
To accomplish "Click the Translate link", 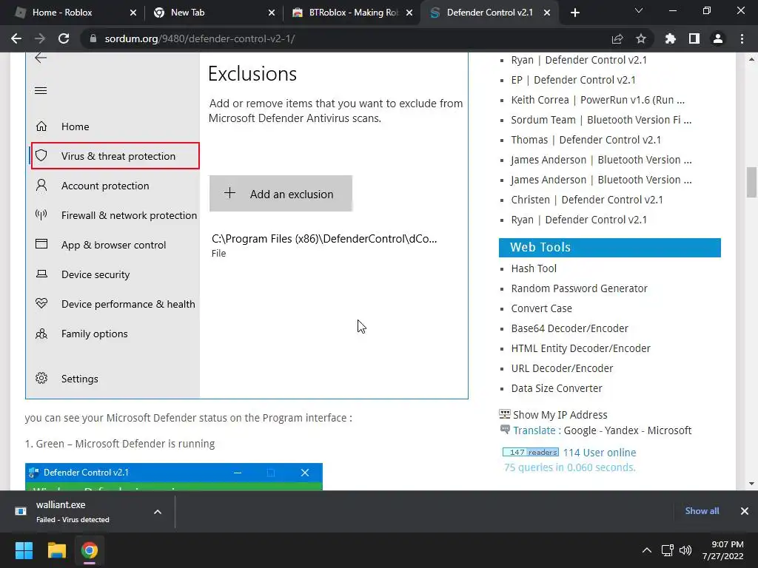I will coord(534,430).
